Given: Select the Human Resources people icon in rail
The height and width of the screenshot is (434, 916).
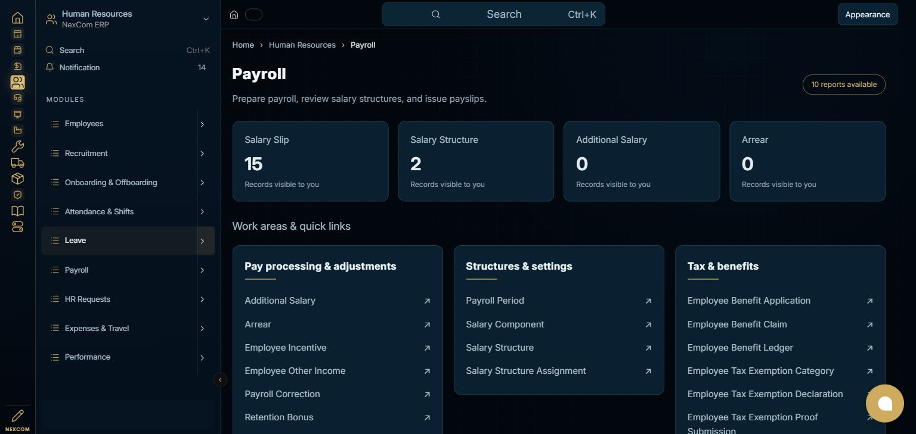Looking at the screenshot, I should (x=18, y=82).
